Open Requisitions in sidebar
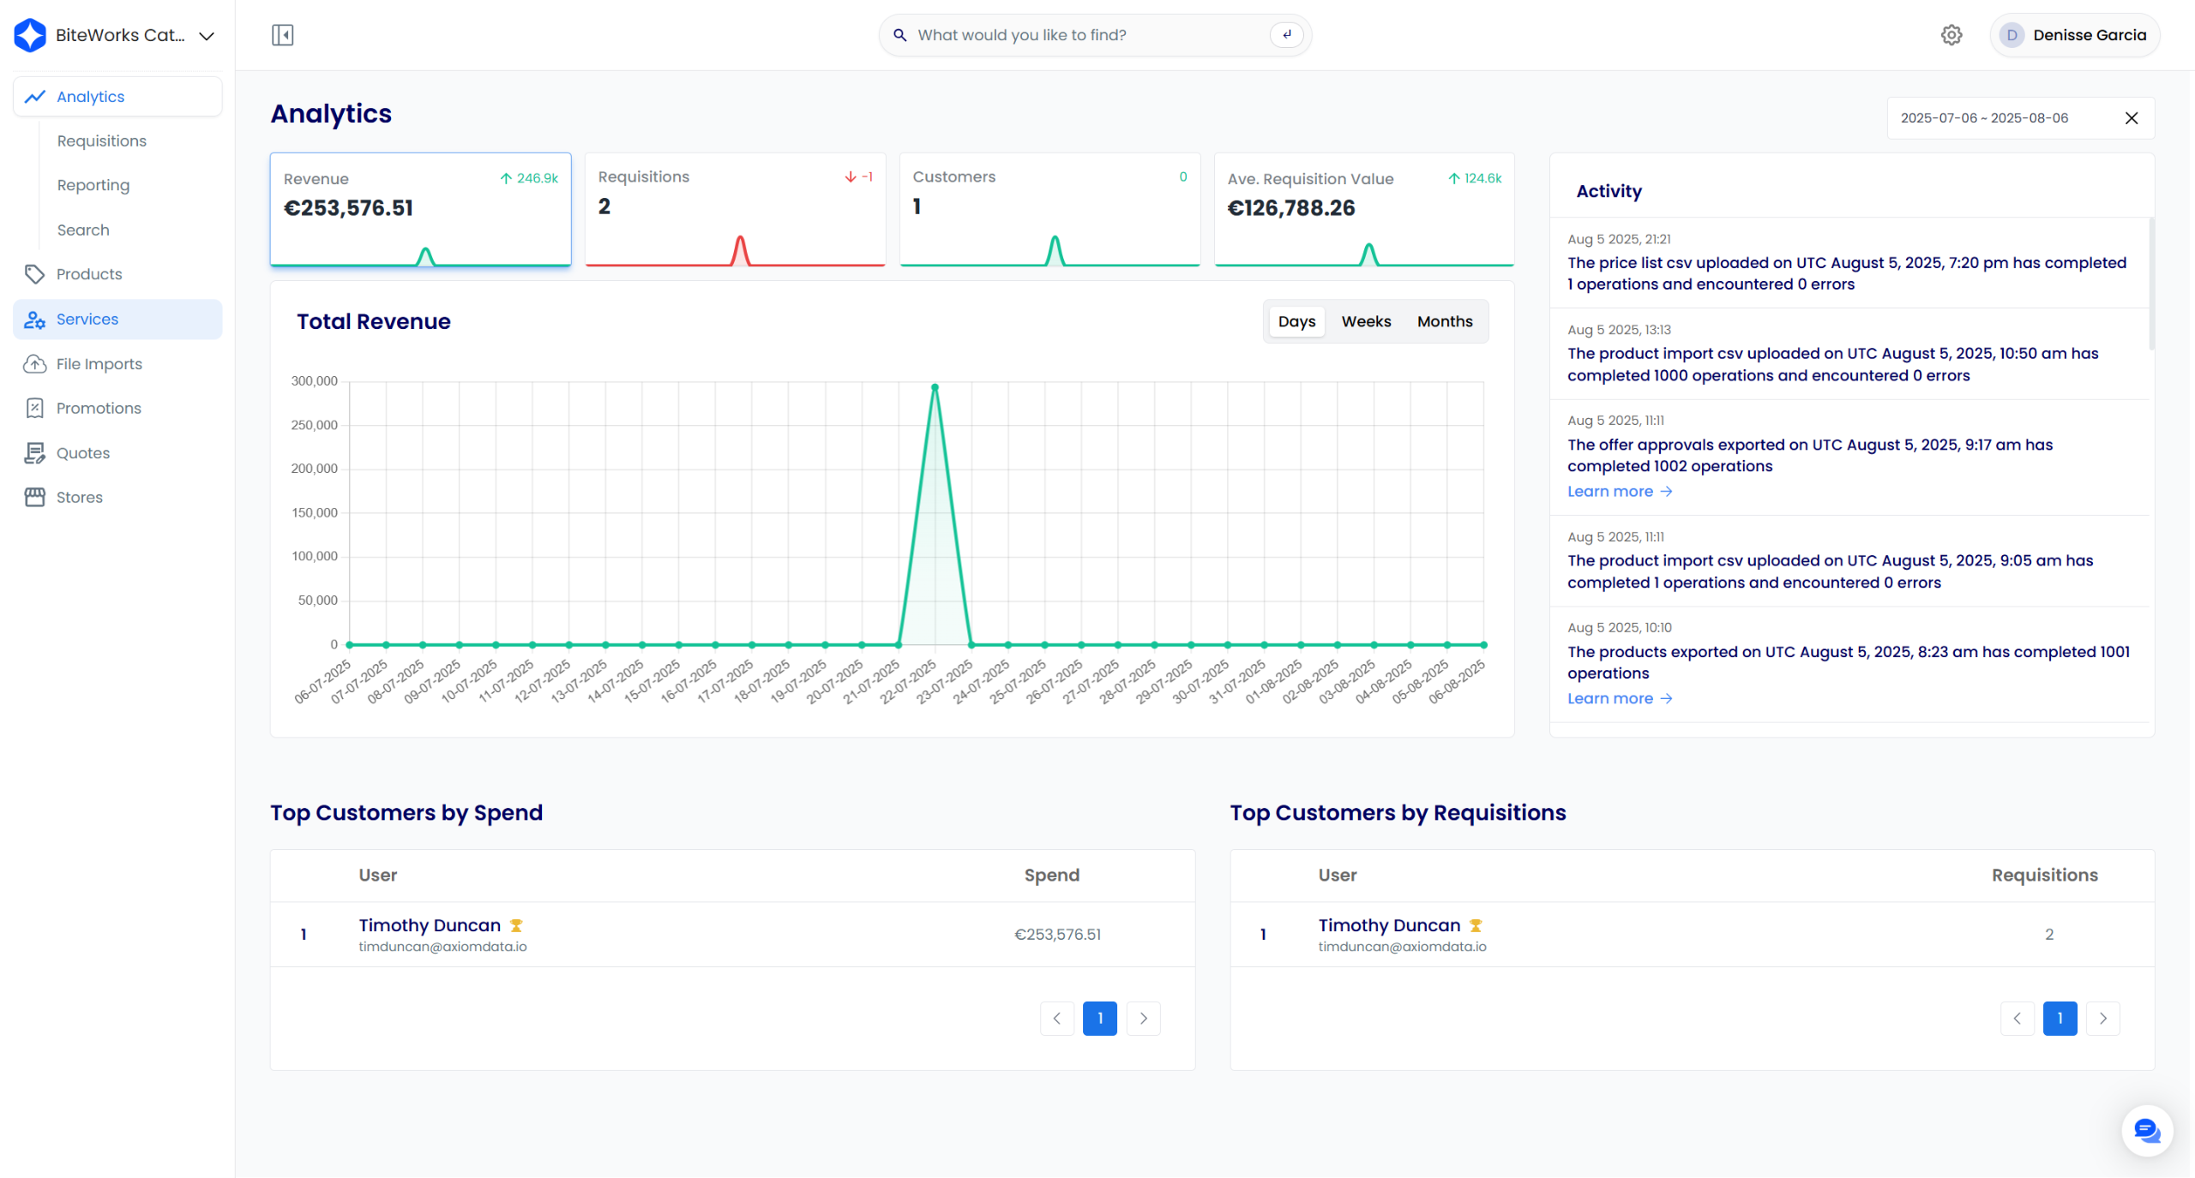The width and height of the screenshot is (2195, 1178). click(x=102, y=141)
